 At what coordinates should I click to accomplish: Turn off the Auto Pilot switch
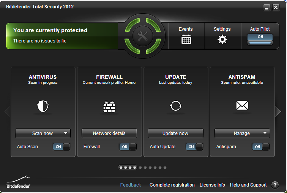click(x=260, y=39)
